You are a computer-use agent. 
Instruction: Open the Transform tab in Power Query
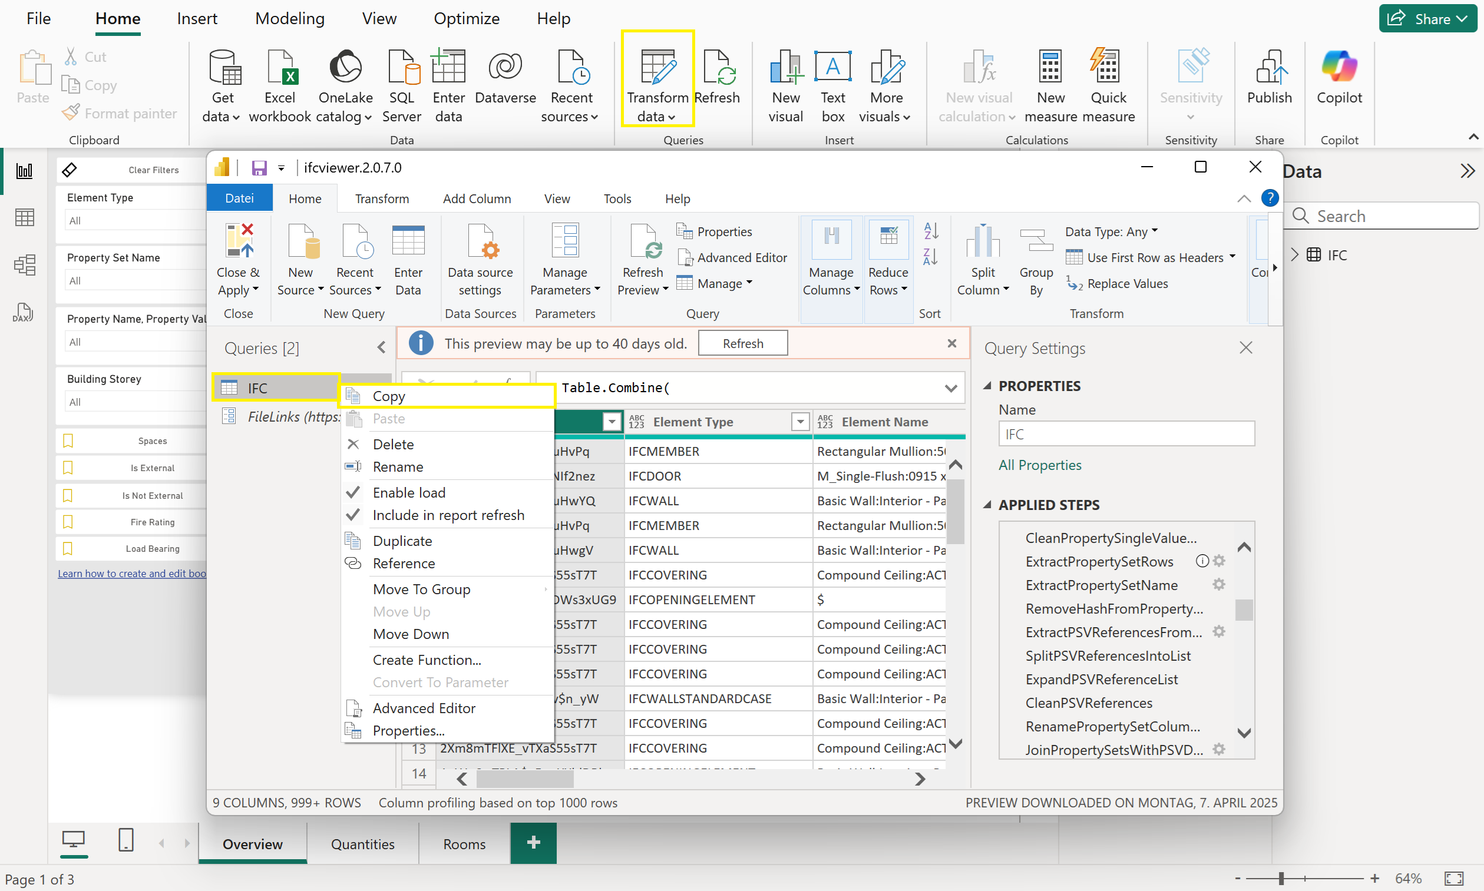[x=382, y=198]
